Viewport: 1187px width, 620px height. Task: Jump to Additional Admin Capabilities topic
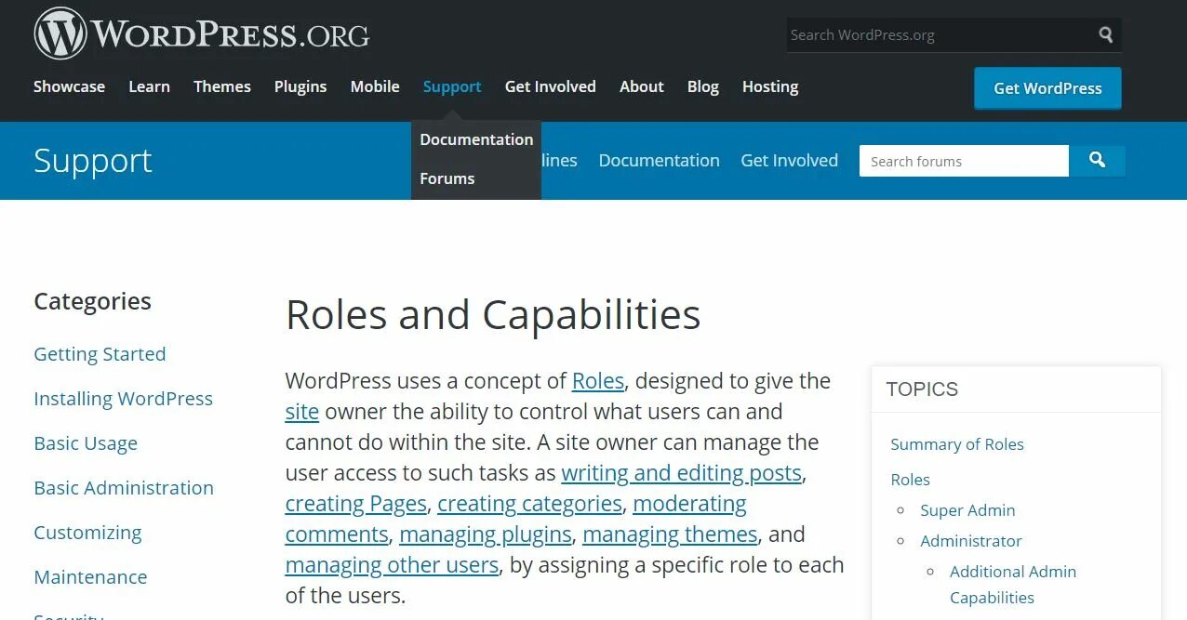1013,585
